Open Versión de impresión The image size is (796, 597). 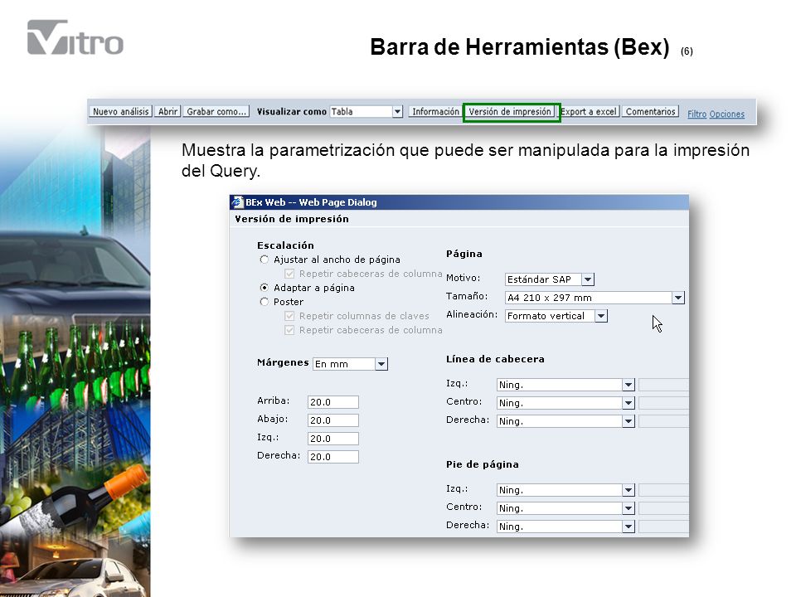coord(510,112)
